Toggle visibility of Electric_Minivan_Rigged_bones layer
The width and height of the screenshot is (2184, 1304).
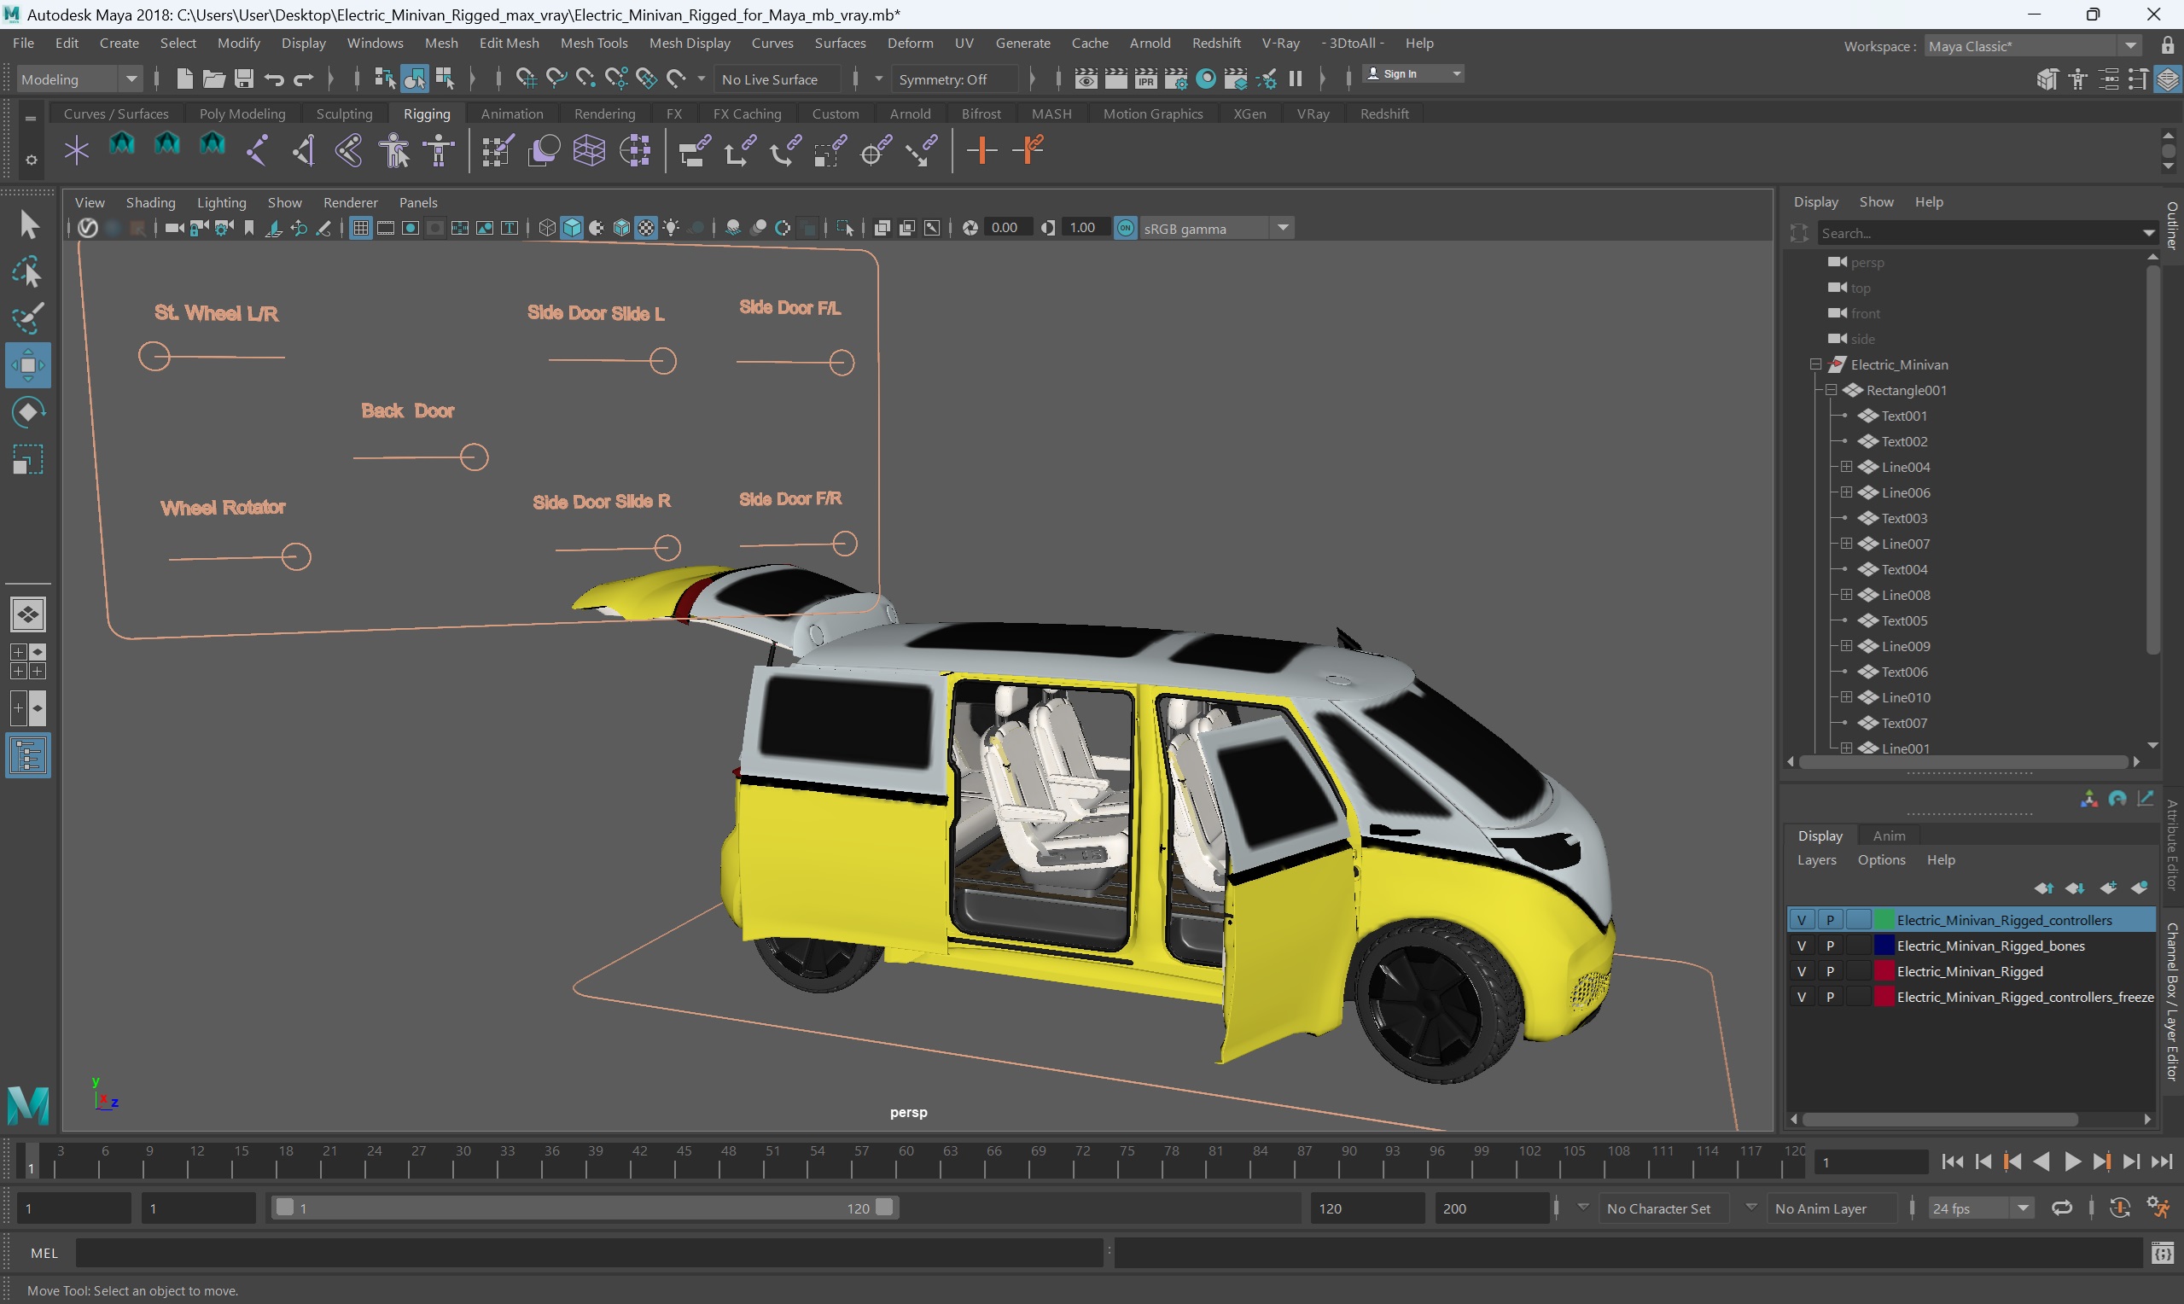(x=1801, y=946)
